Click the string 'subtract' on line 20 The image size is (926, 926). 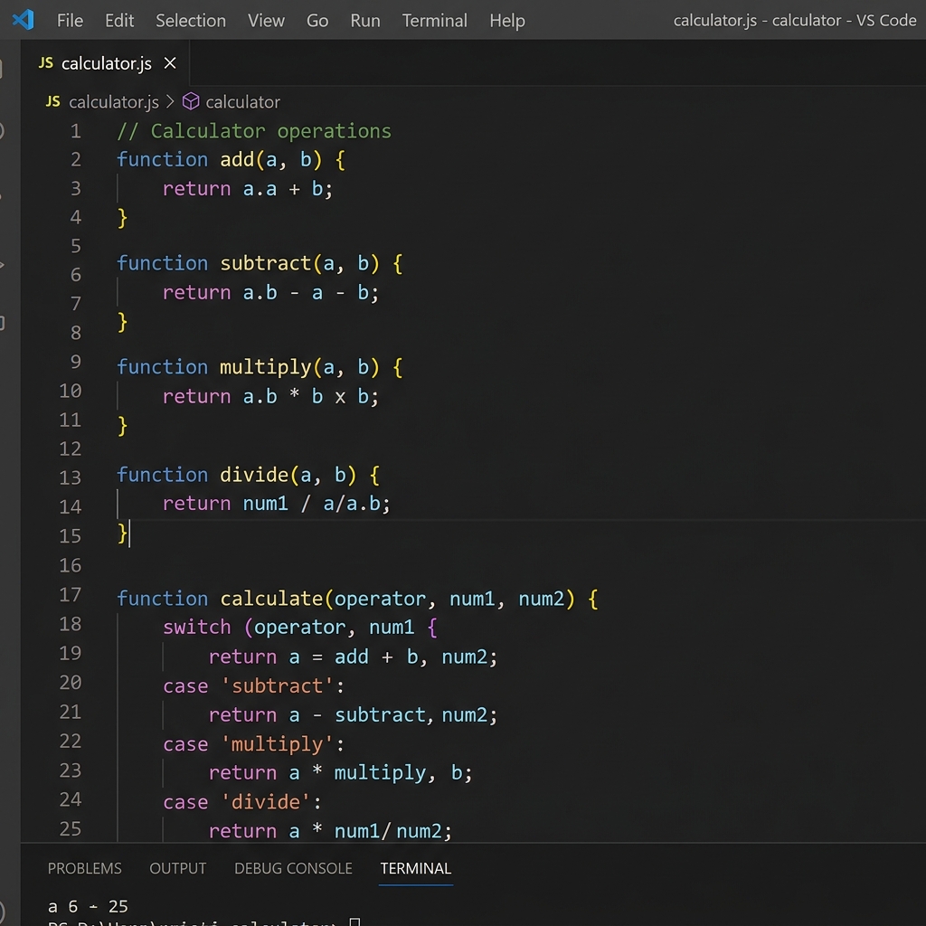point(278,686)
